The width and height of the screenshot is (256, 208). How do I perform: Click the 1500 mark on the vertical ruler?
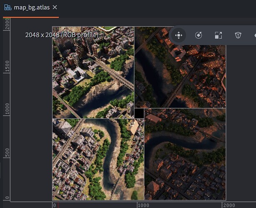point(7,65)
